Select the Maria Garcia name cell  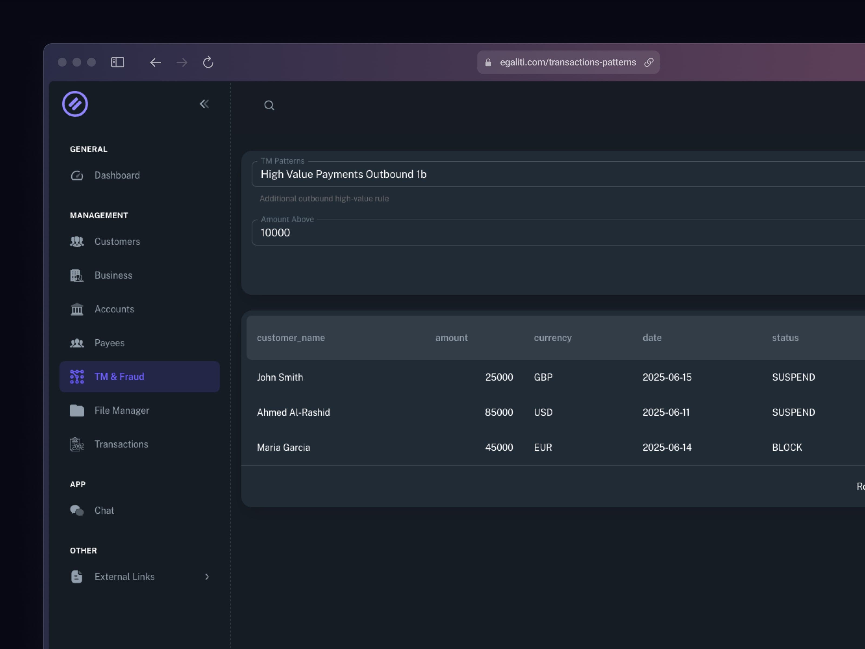pos(284,448)
